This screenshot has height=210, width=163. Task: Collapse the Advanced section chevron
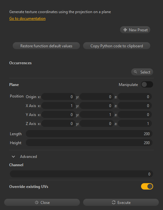pyautogui.click(x=13, y=157)
